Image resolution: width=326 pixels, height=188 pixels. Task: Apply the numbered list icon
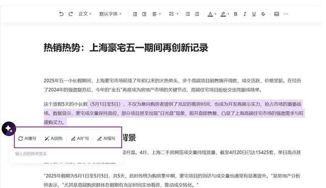click(x=197, y=14)
